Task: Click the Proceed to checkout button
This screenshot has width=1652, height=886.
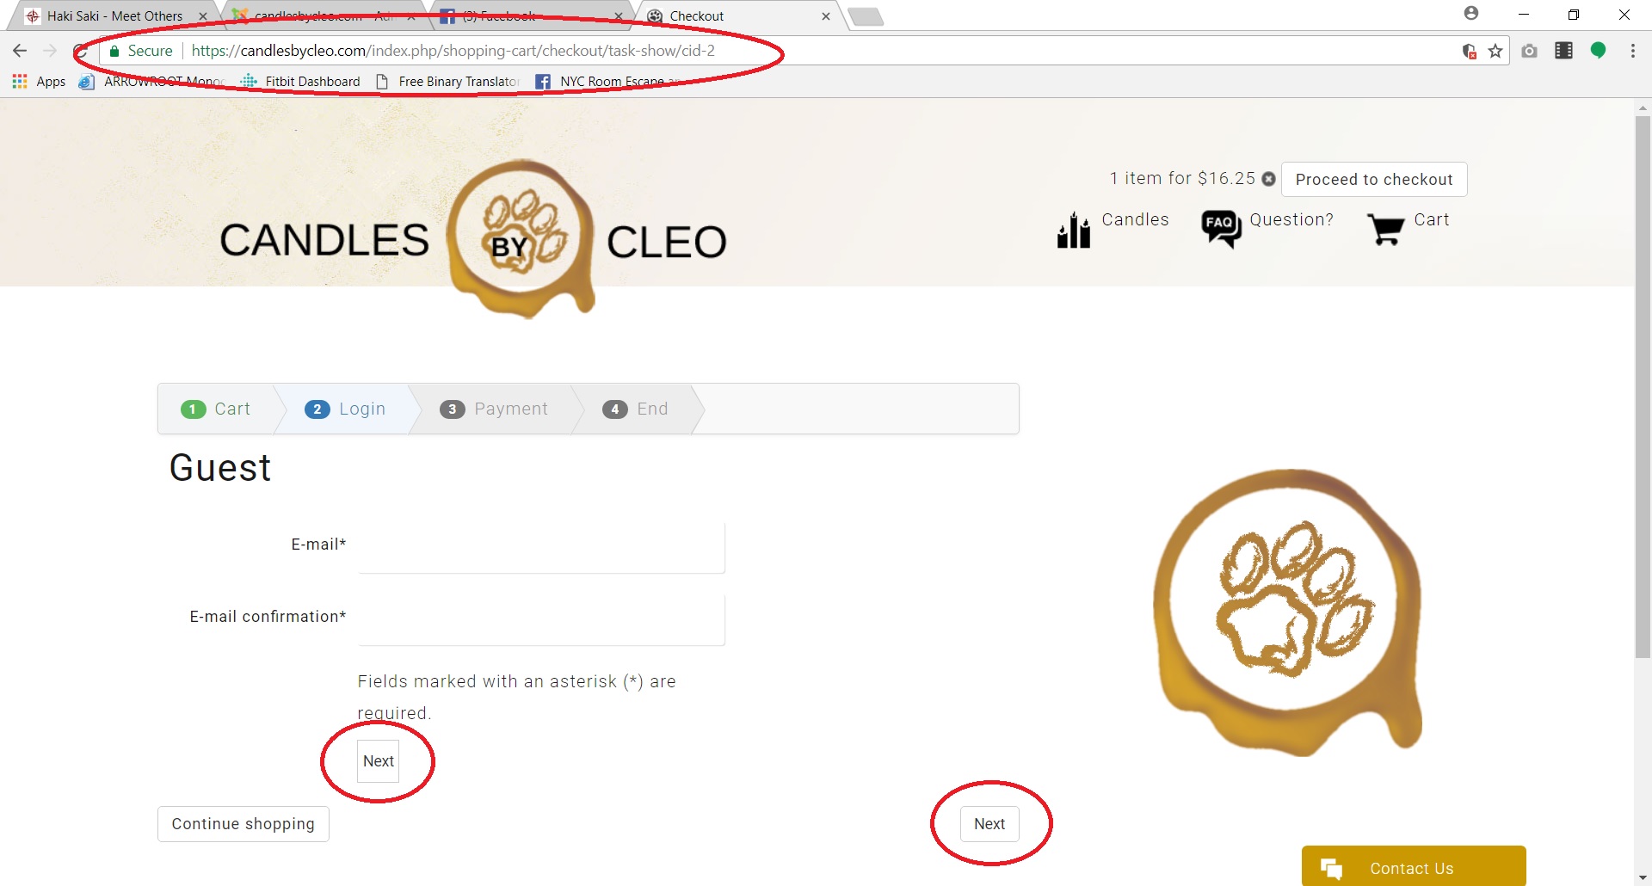Action: tap(1374, 179)
